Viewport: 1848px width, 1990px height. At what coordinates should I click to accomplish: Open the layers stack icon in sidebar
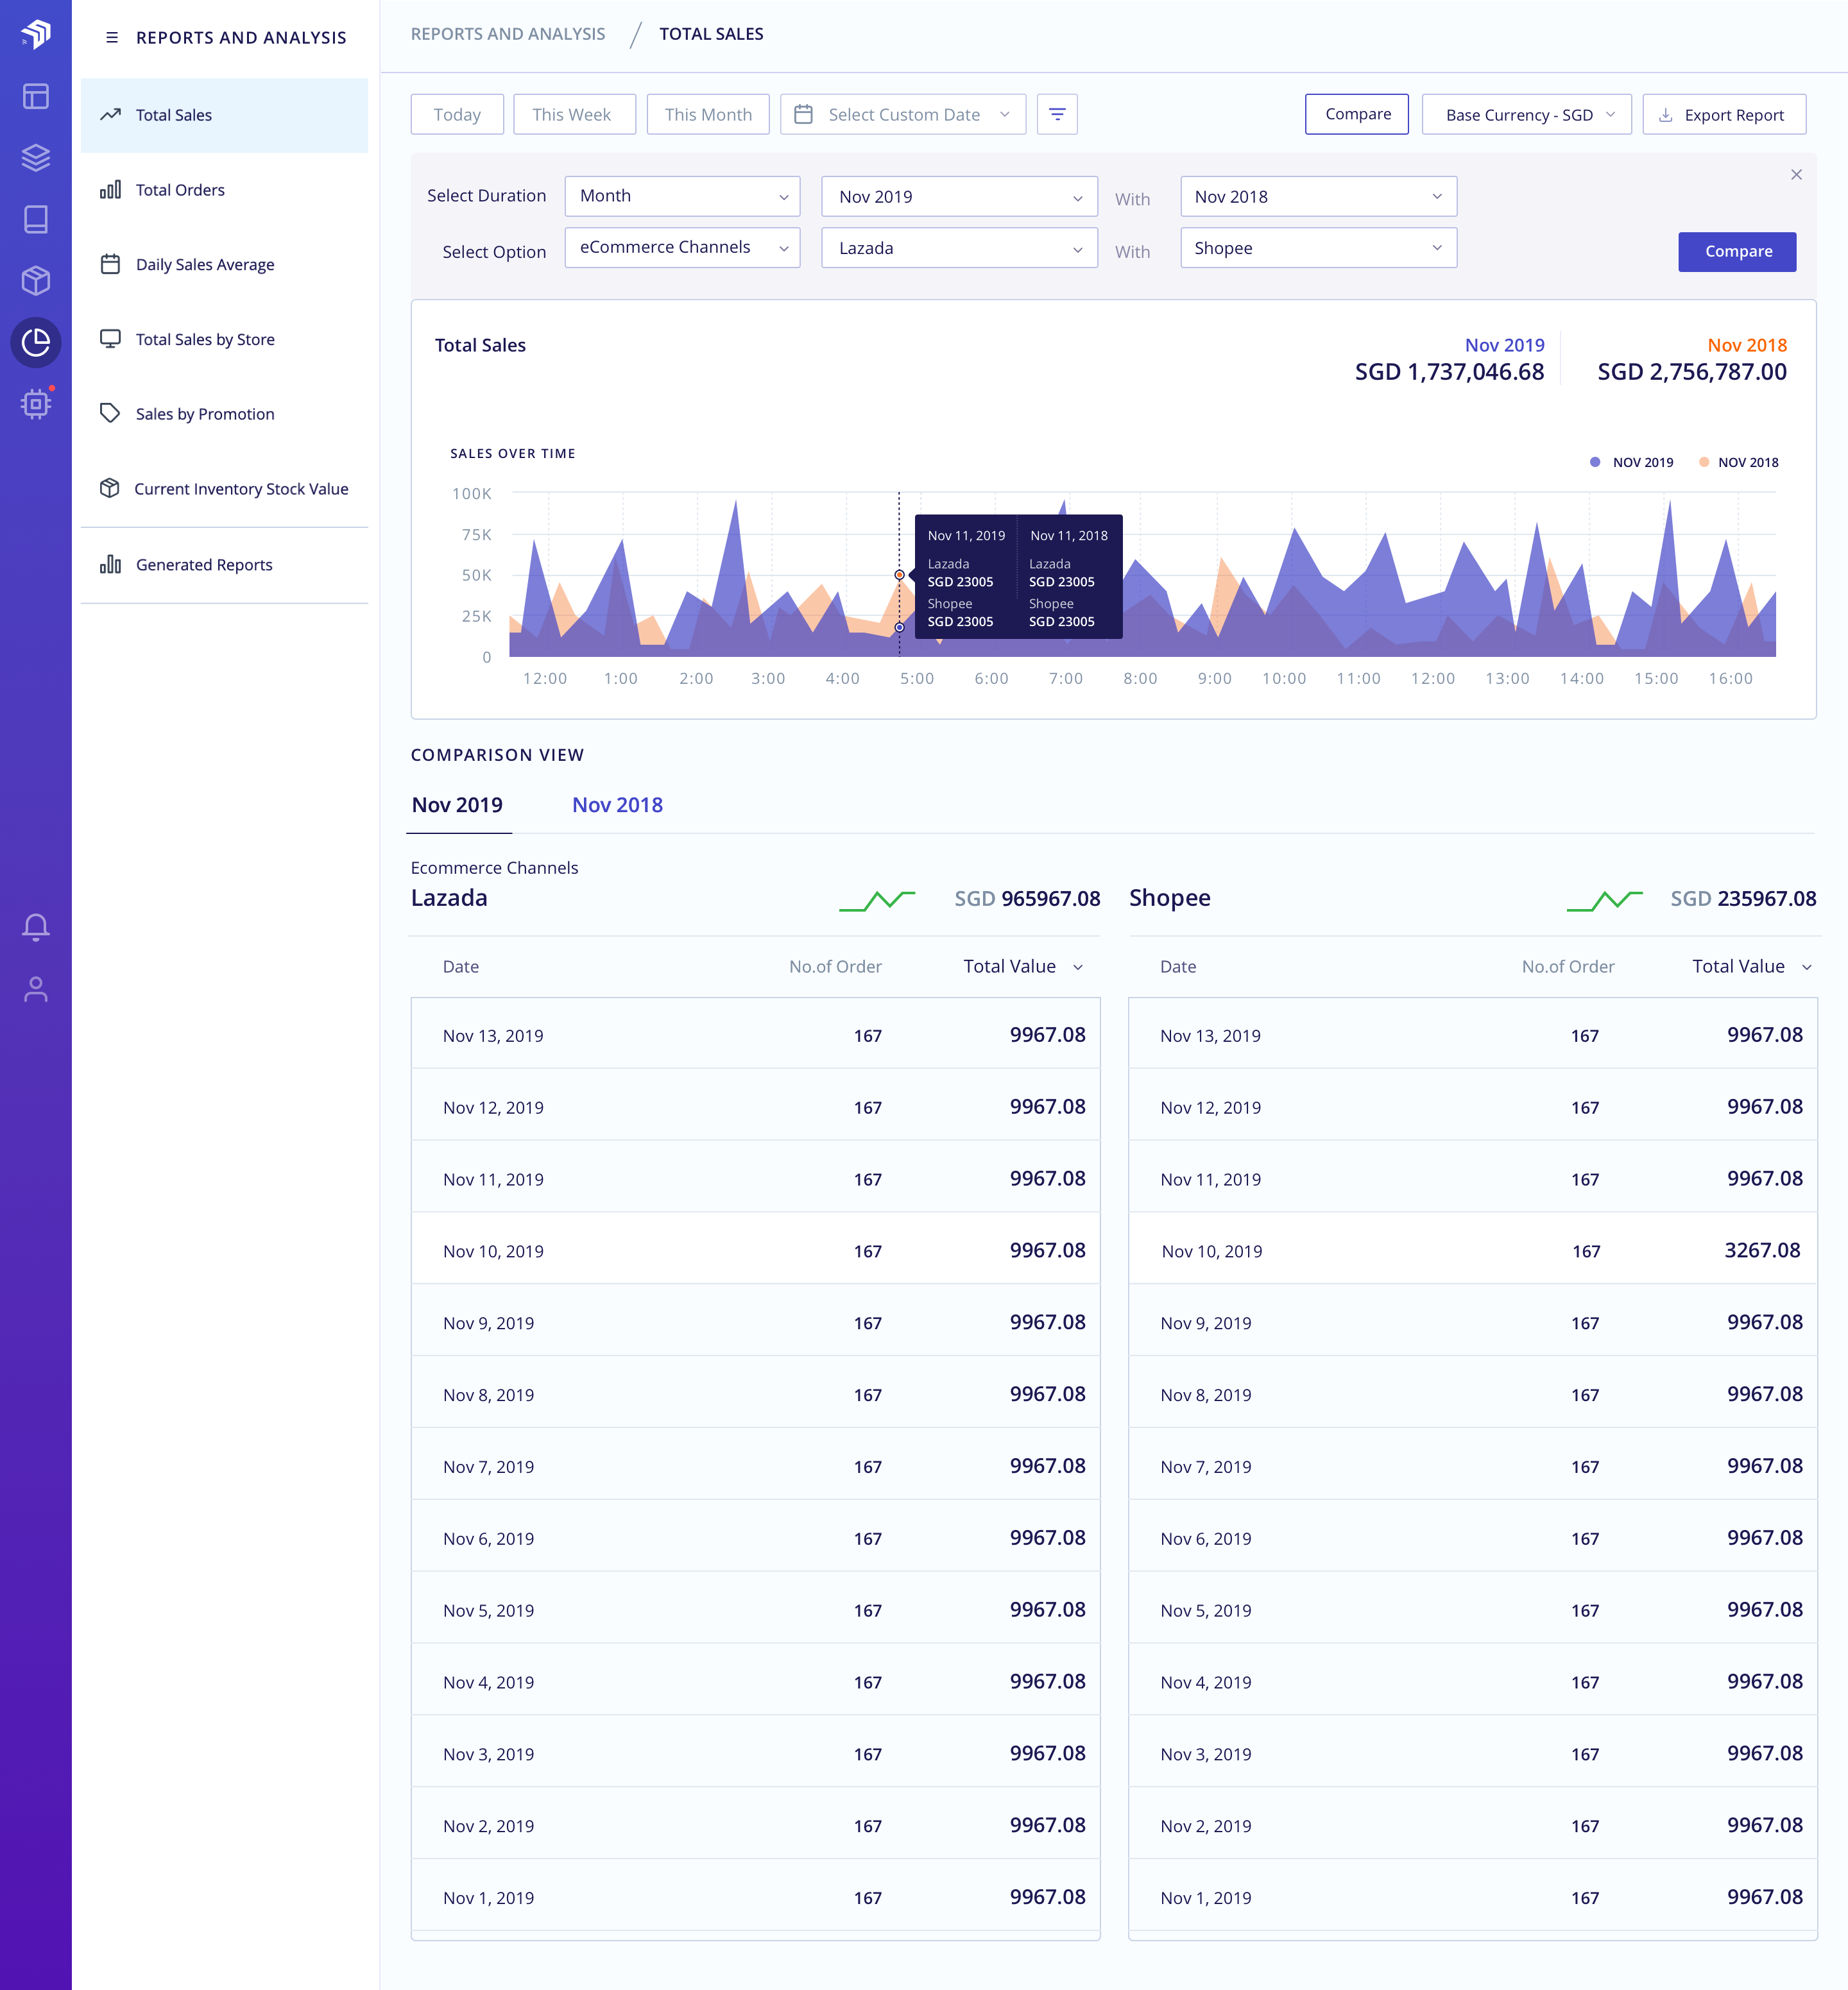pos(36,158)
